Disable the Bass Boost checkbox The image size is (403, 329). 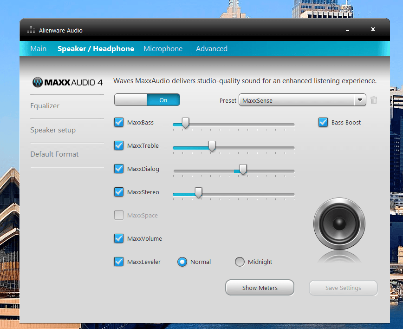pyautogui.click(x=323, y=123)
